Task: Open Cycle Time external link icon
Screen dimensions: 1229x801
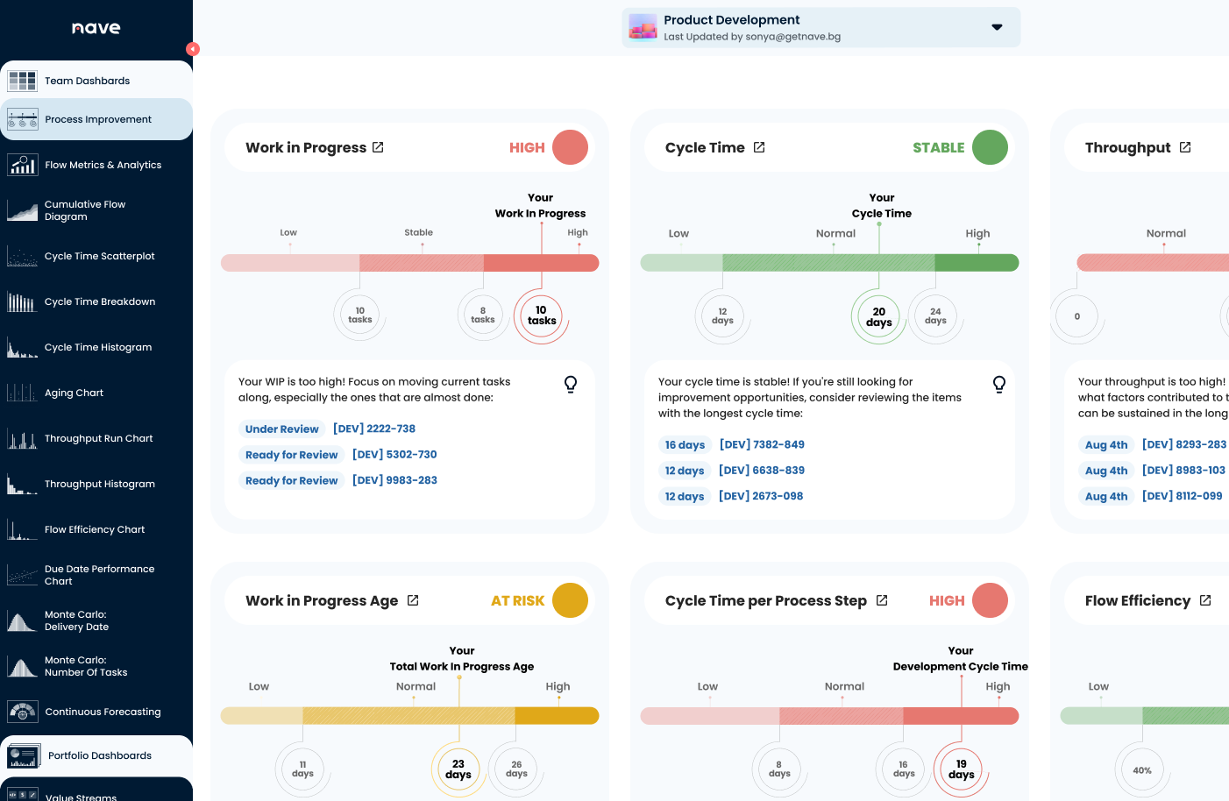Action: click(759, 147)
